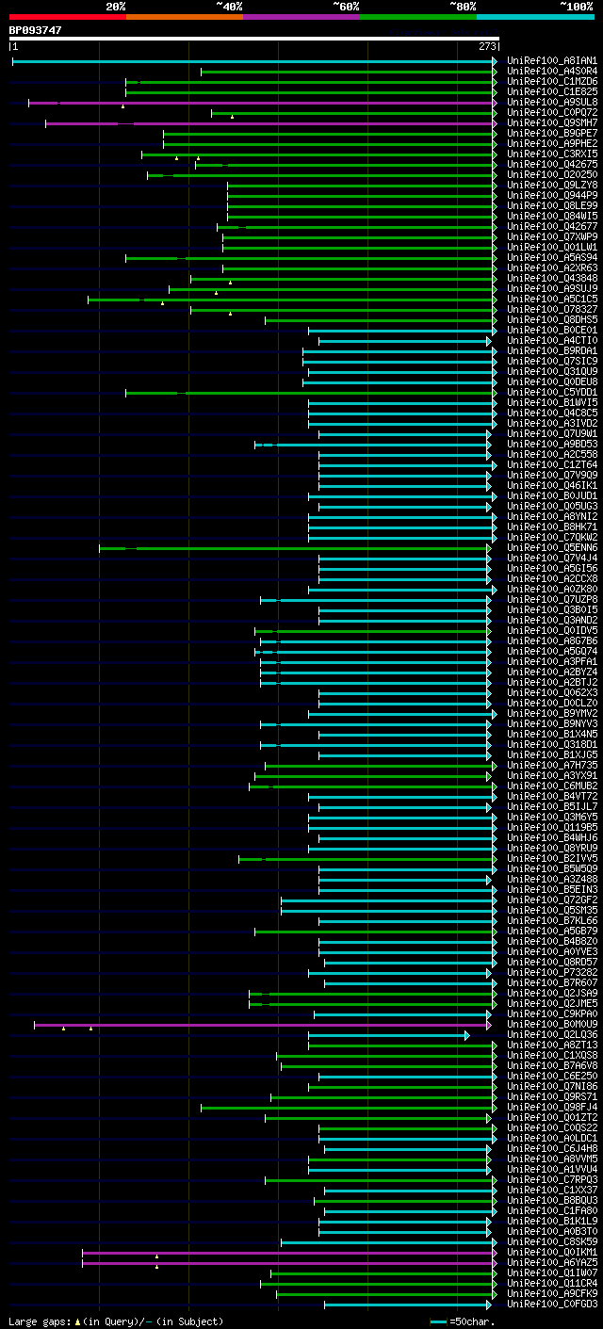The height and width of the screenshot is (1329, 603).
Task: Select the UniRef100_Q8DHS5 label
Action: click(552, 320)
